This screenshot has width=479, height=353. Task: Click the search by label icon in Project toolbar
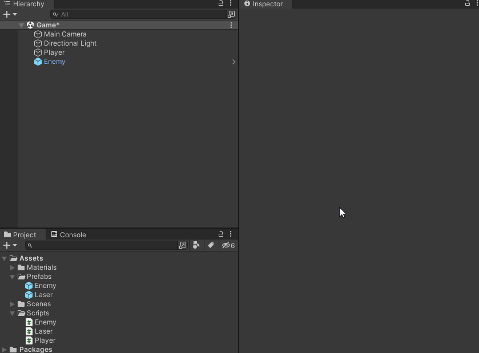pos(211,245)
